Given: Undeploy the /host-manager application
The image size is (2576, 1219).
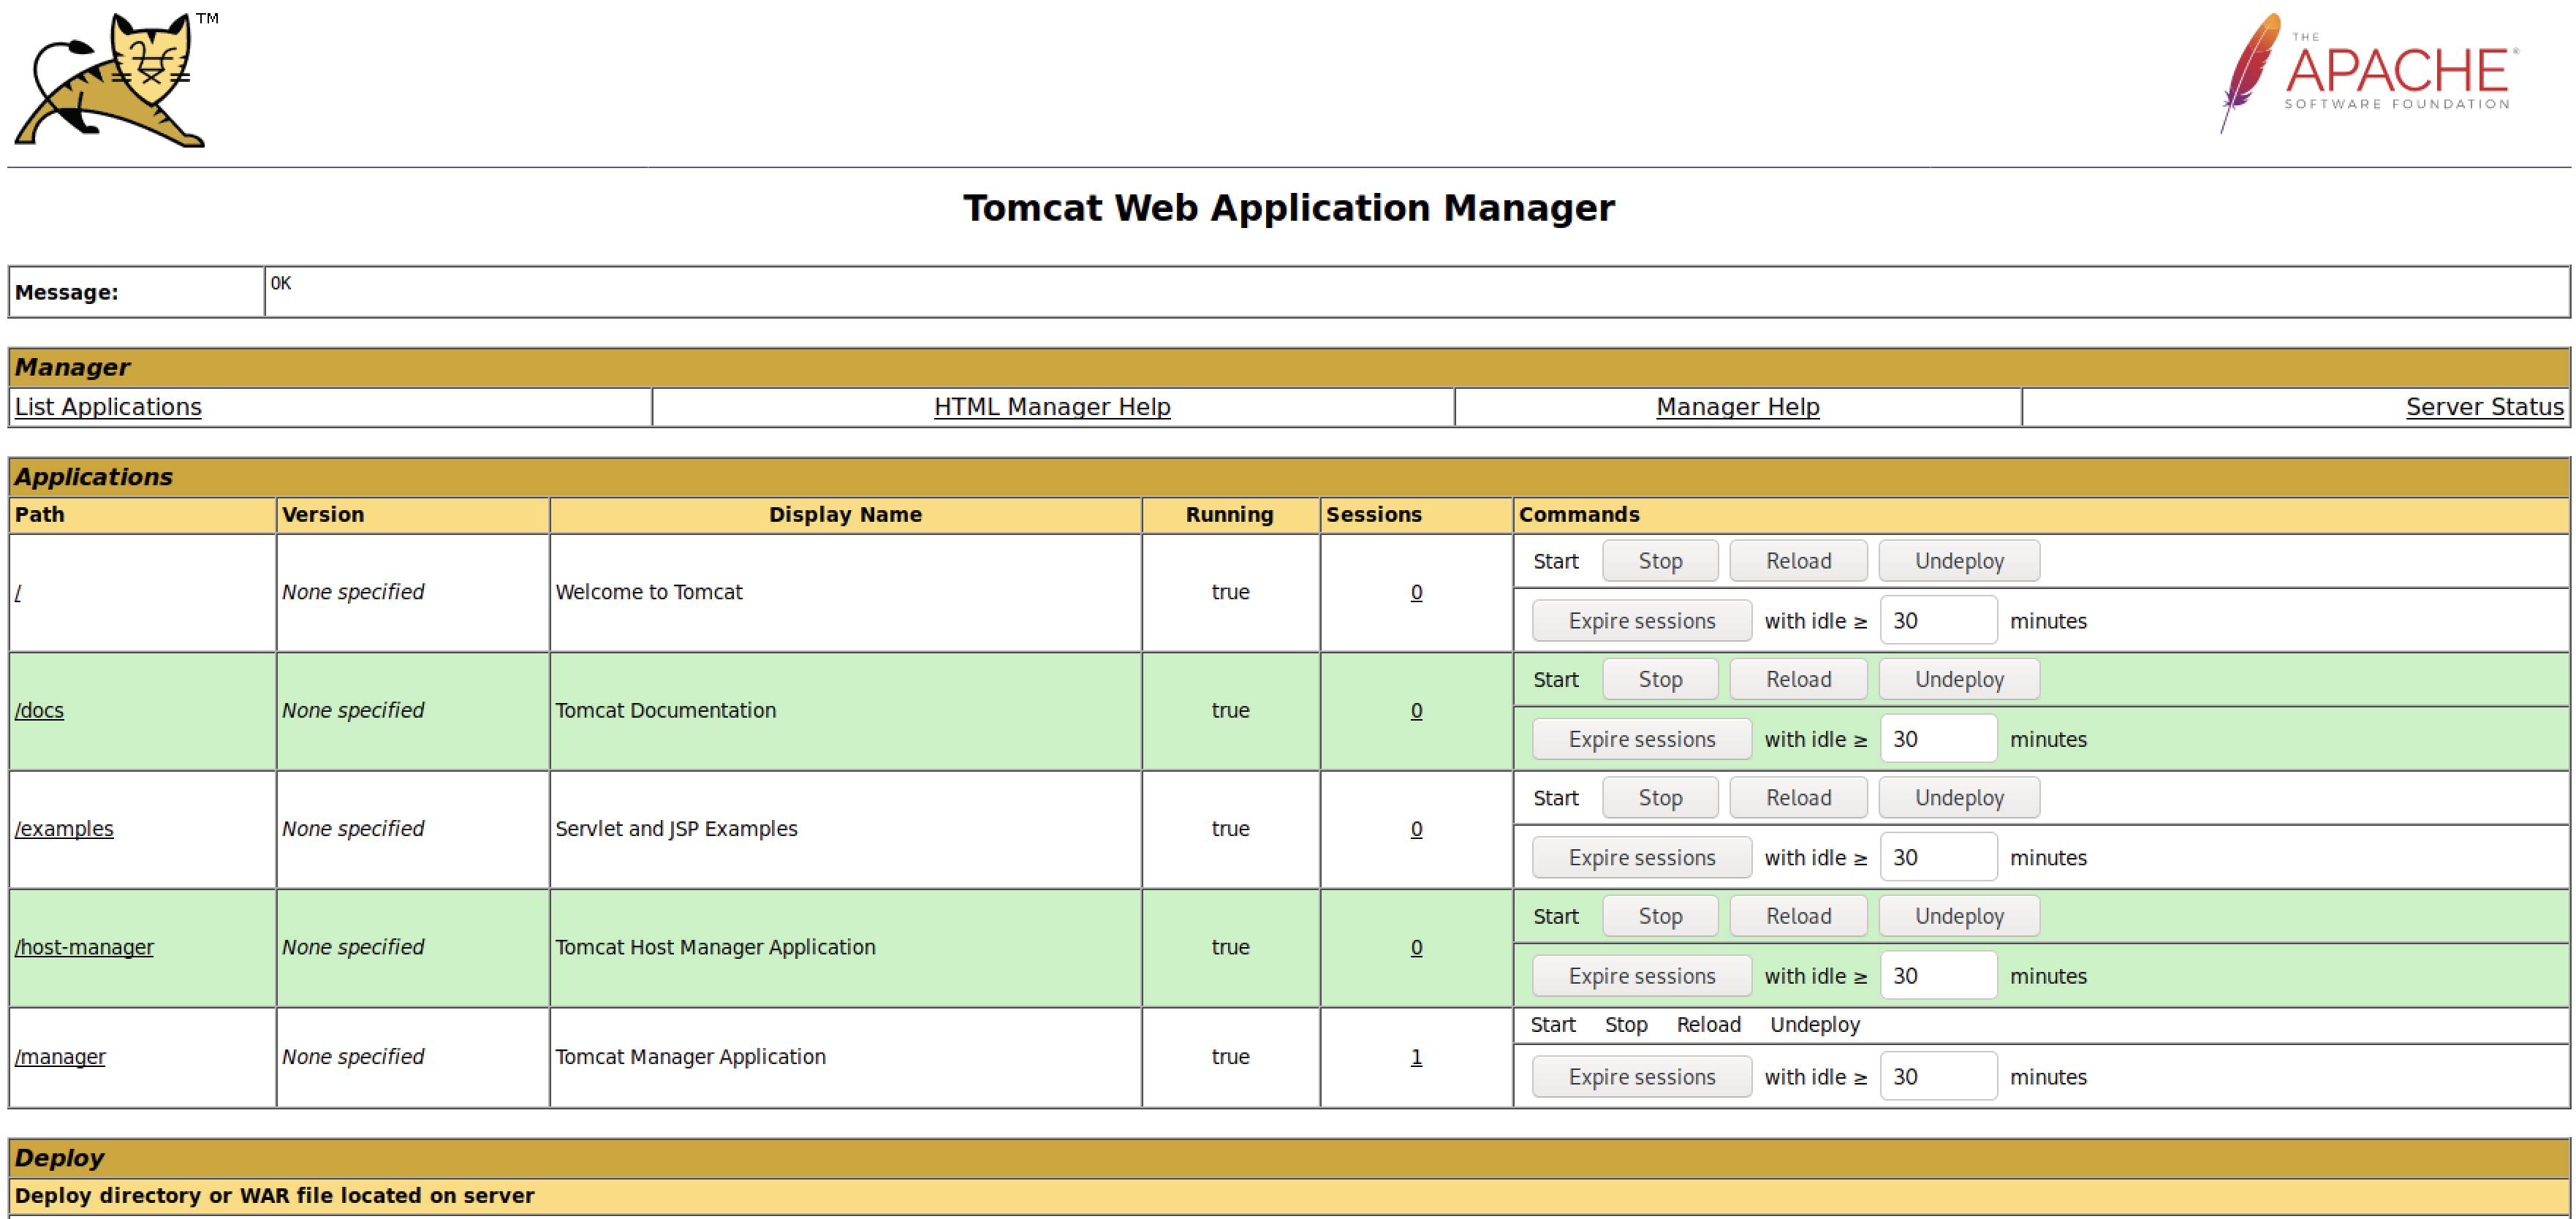Looking at the screenshot, I should point(1958,916).
